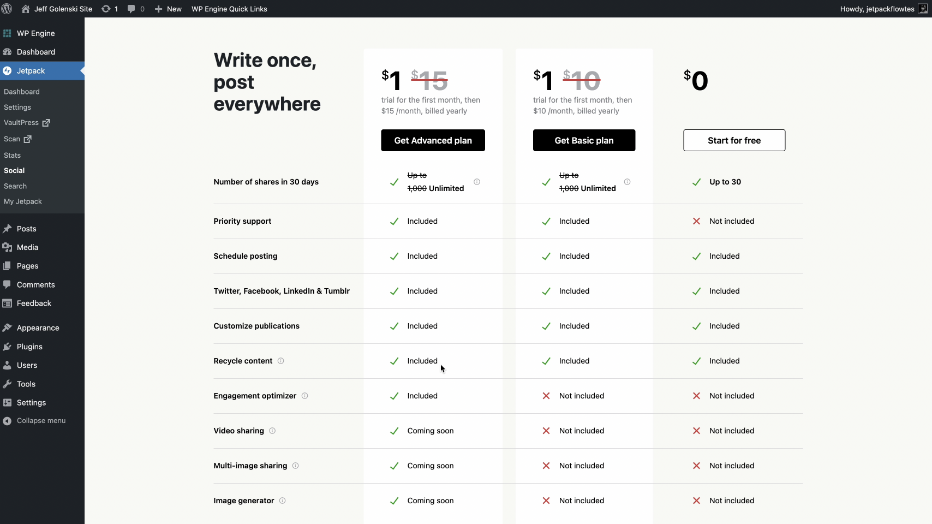Click the Plugins menu label
Image resolution: width=932 pixels, height=524 pixels.
29,347
